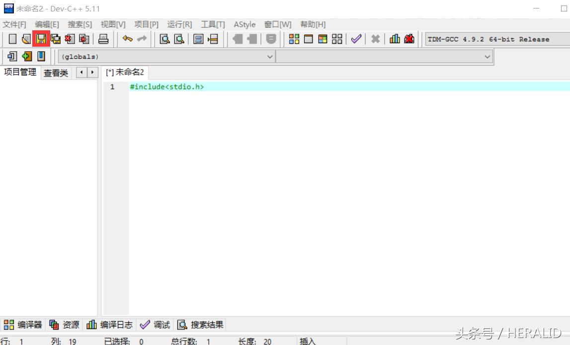Screen dimensions: 570x345
Task: Open the Find tool
Action: [164, 39]
